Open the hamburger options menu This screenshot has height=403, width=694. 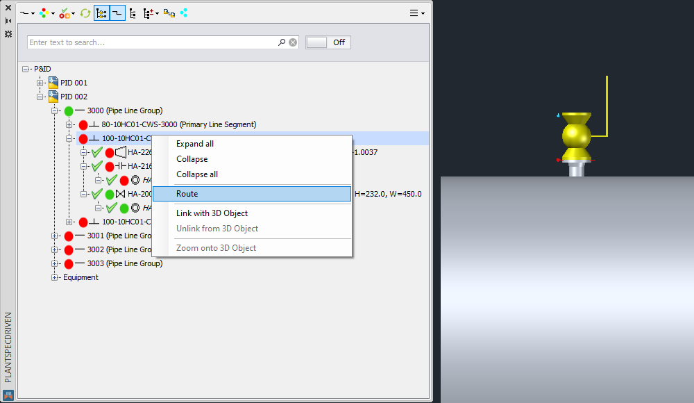tap(416, 13)
